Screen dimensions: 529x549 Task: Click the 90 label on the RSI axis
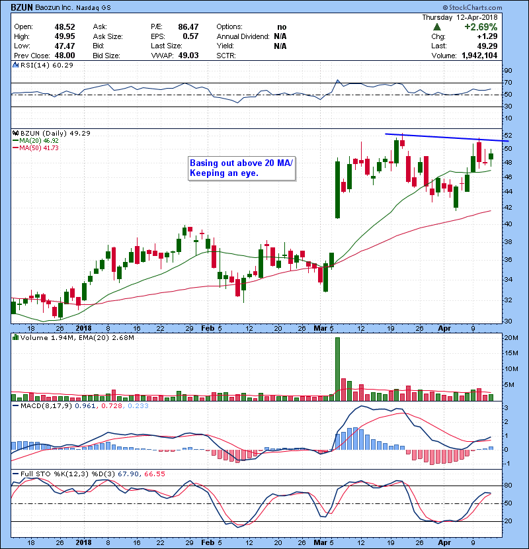pyautogui.click(x=508, y=71)
